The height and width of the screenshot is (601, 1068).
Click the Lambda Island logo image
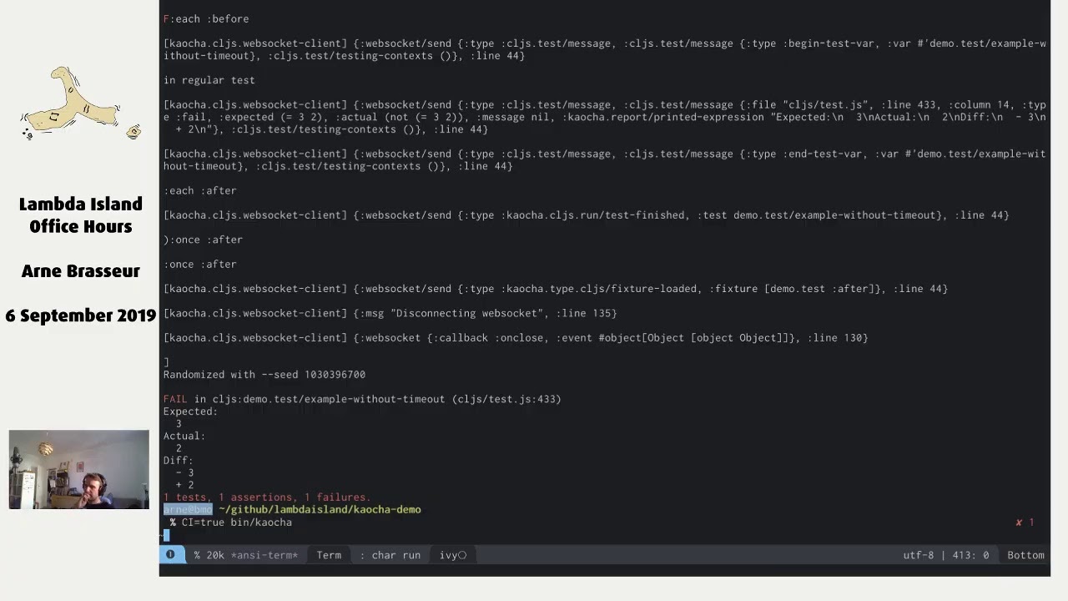[x=81, y=104]
